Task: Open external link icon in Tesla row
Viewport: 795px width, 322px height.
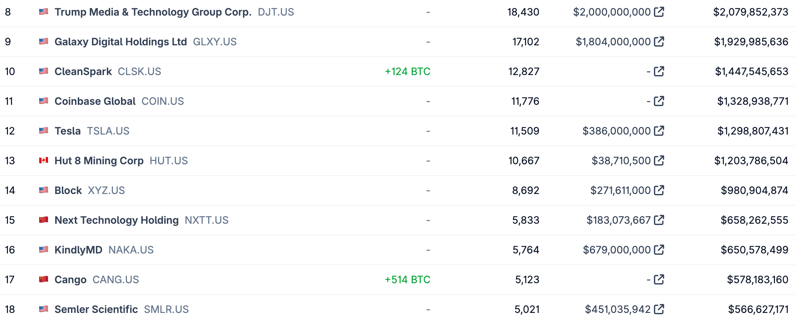Action: 659,131
